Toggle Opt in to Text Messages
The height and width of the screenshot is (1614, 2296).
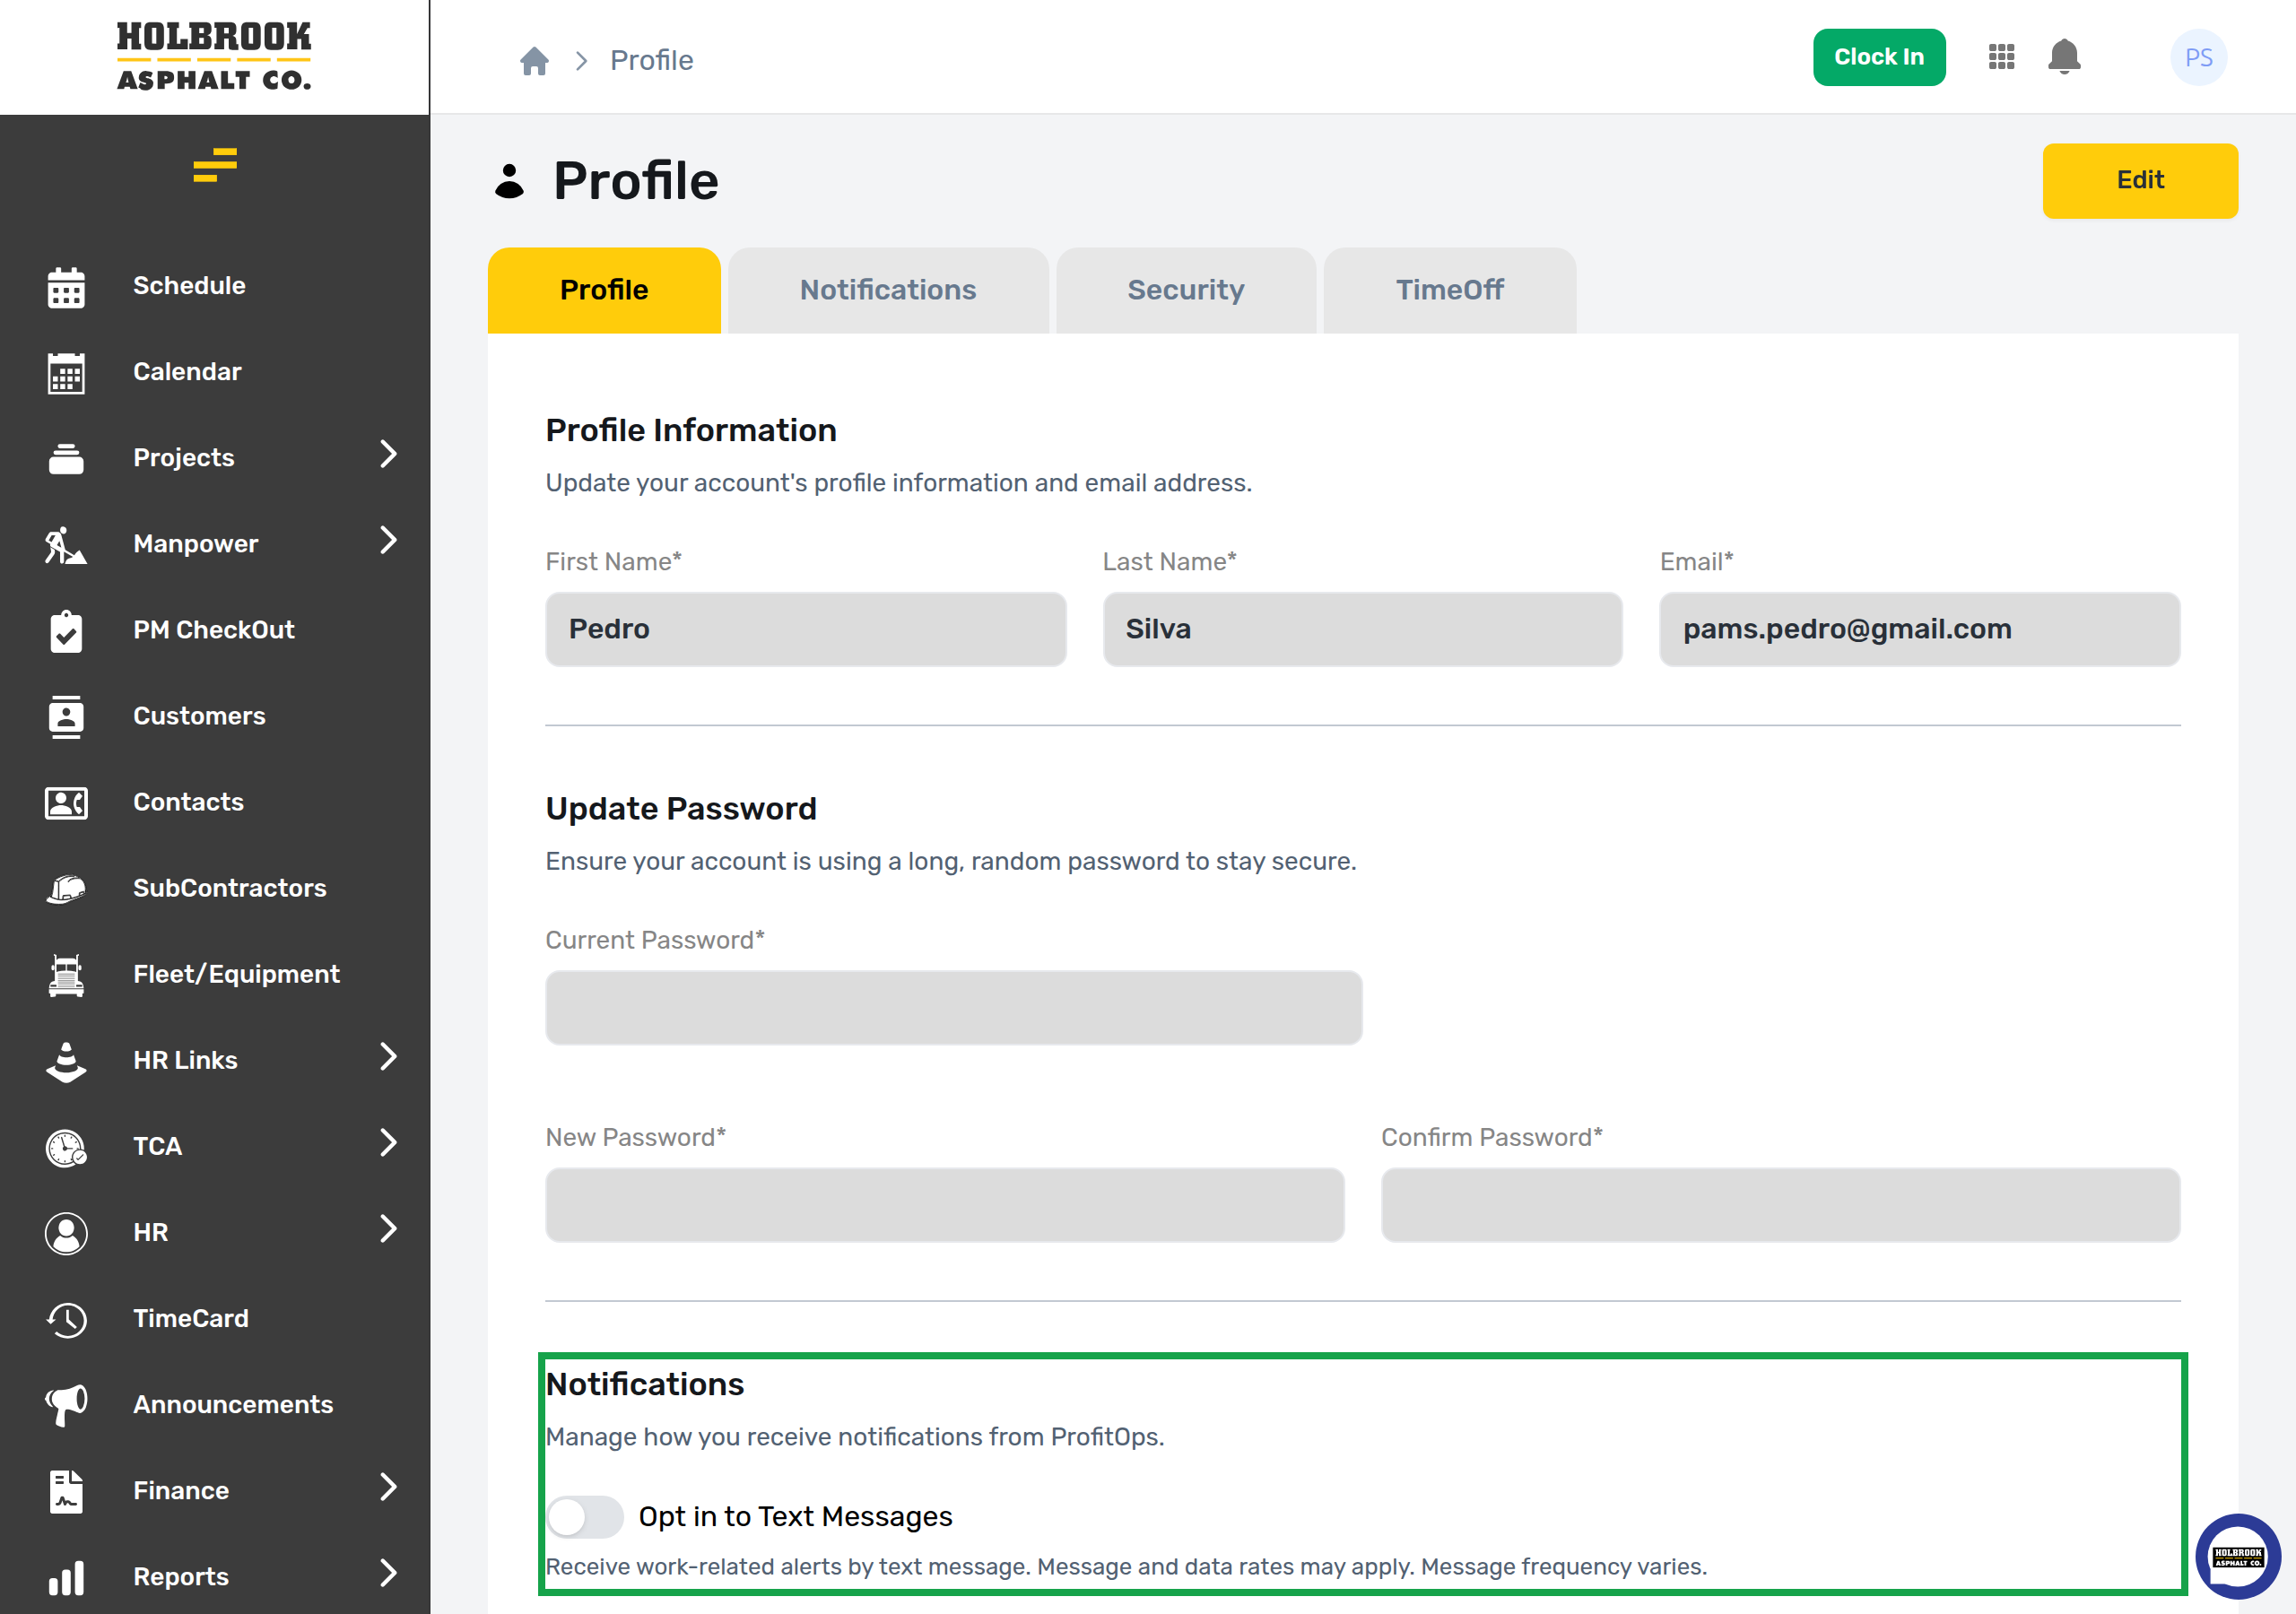[x=585, y=1517]
